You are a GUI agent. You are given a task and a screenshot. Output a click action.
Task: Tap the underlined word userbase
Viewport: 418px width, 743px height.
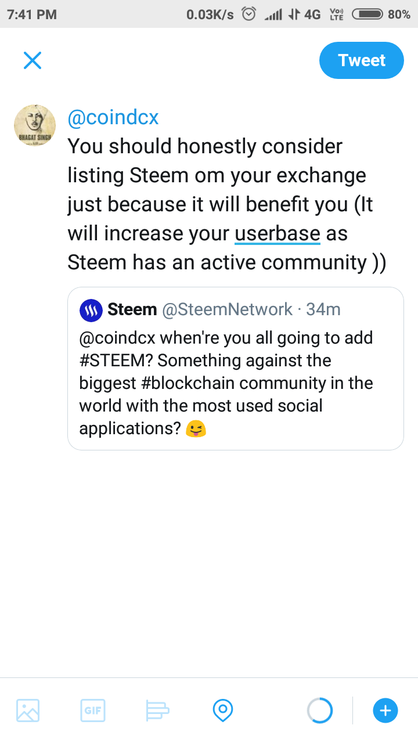coord(278,233)
